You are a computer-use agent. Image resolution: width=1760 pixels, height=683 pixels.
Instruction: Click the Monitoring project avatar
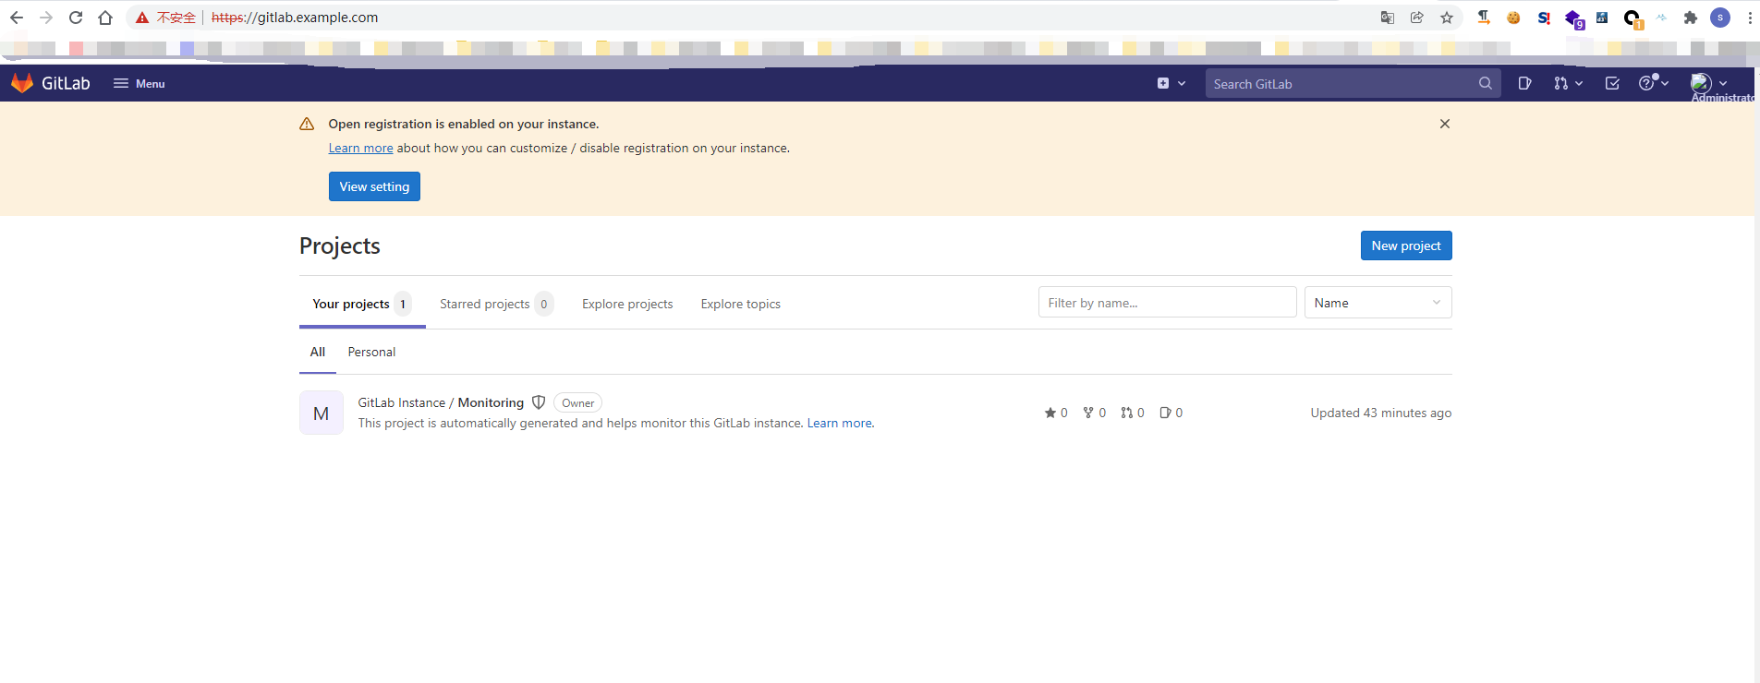[x=322, y=413]
